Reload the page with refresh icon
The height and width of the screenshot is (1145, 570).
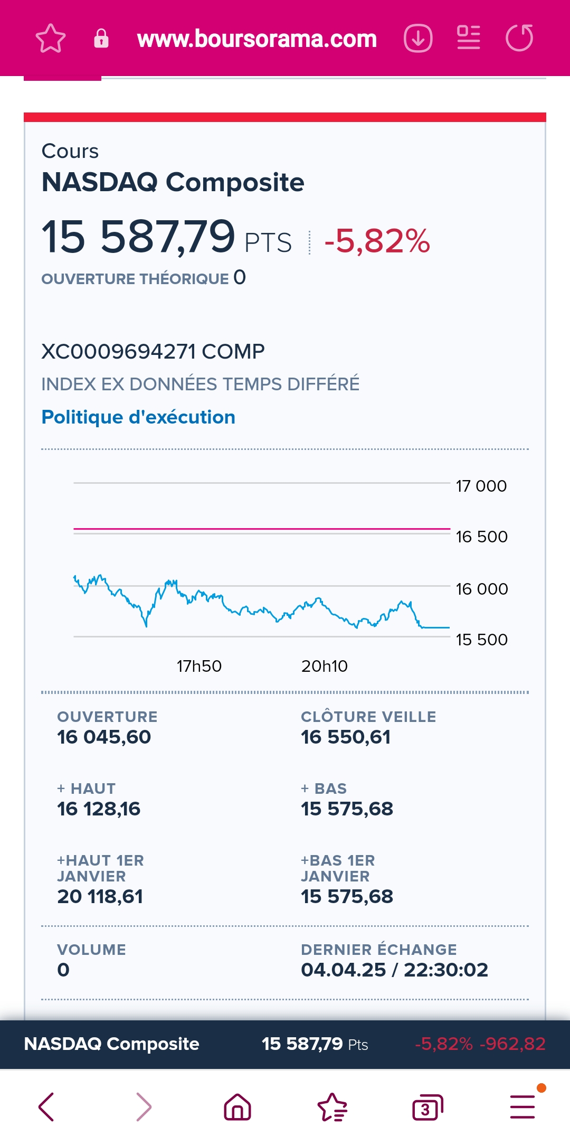click(519, 39)
